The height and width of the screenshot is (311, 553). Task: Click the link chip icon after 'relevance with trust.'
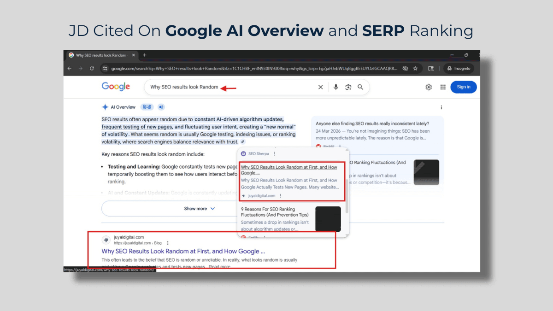tap(243, 142)
